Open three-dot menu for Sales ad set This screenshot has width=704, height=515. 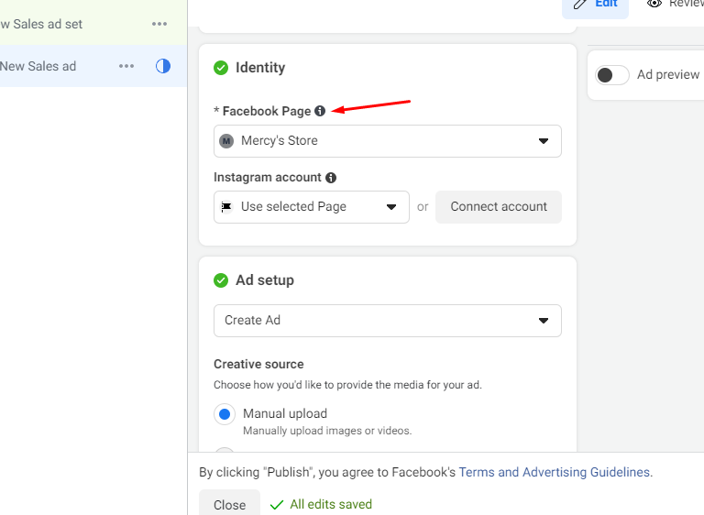(159, 24)
